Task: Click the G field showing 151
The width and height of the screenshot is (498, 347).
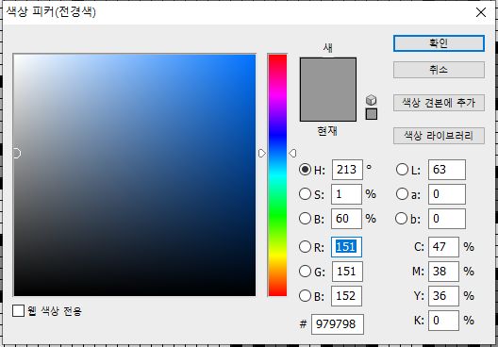Action: [x=347, y=272]
